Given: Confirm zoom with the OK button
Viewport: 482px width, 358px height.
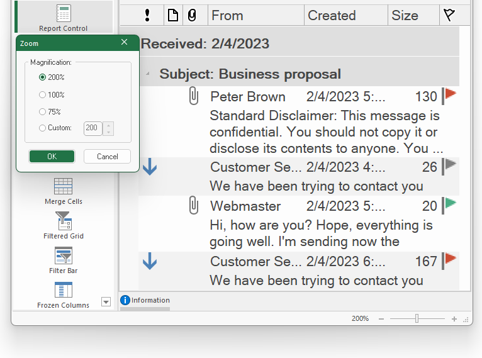Looking at the screenshot, I should coord(52,157).
